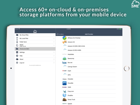This screenshot has width=140, height=105.
Task: Expand Media row chevron
Action: click(54, 45)
